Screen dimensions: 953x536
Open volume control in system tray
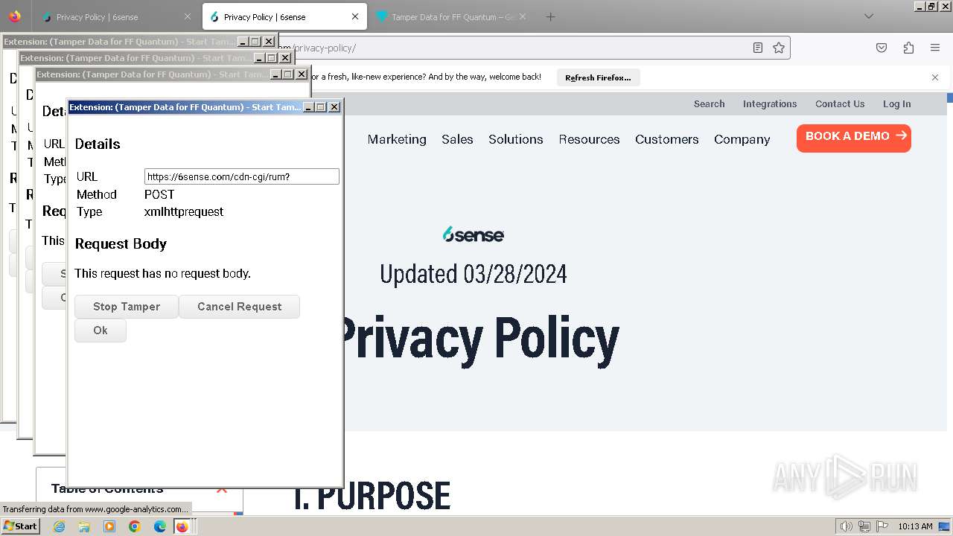coord(847,526)
